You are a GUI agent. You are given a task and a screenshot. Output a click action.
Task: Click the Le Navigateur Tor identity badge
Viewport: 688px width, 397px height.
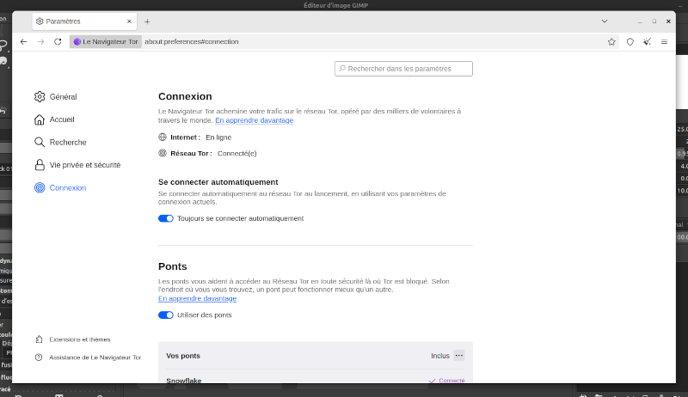106,41
